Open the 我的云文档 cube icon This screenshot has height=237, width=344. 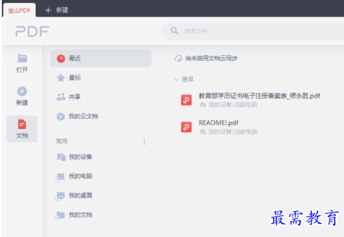(60, 116)
